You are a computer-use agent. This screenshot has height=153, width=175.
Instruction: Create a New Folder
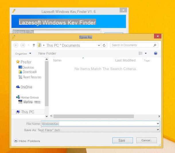point(47,53)
